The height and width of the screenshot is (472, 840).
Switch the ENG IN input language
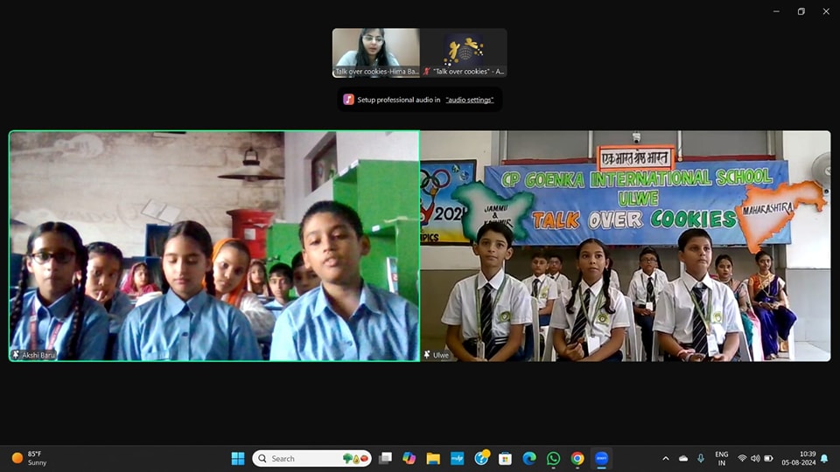pos(722,459)
